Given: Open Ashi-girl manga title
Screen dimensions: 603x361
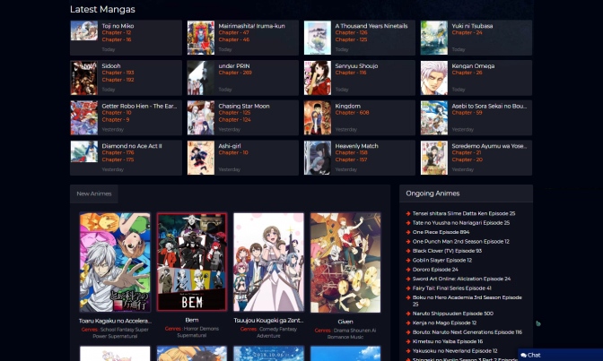Looking at the screenshot, I should [x=229, y=145].
